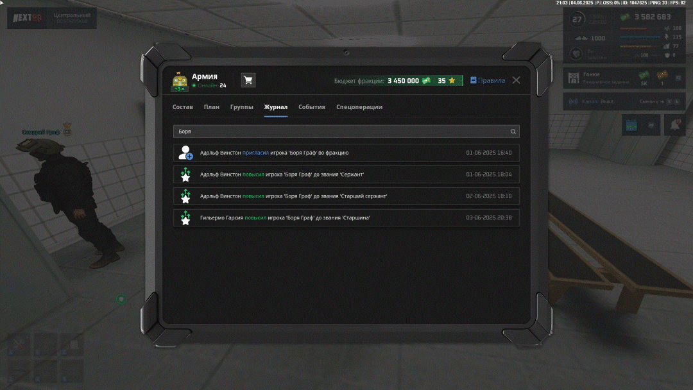
Task: Select the 'Старший сержант' promotion log entry
Action: (x=346, y=196)
